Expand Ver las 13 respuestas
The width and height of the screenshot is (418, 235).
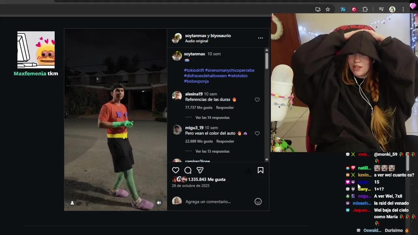tap(212, 151)
